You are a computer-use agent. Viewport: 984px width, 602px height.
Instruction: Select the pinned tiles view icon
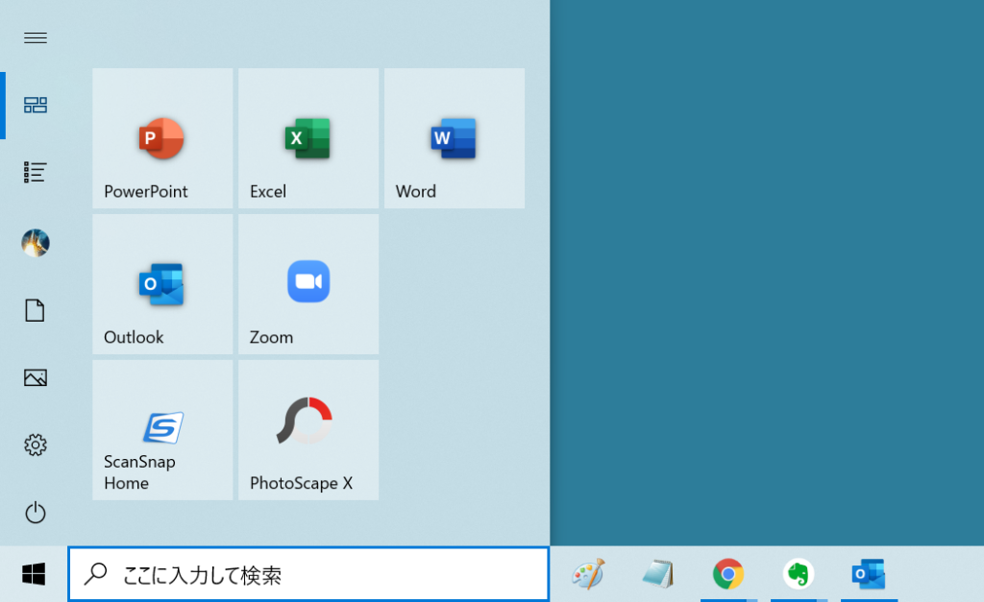click(36, 105)
